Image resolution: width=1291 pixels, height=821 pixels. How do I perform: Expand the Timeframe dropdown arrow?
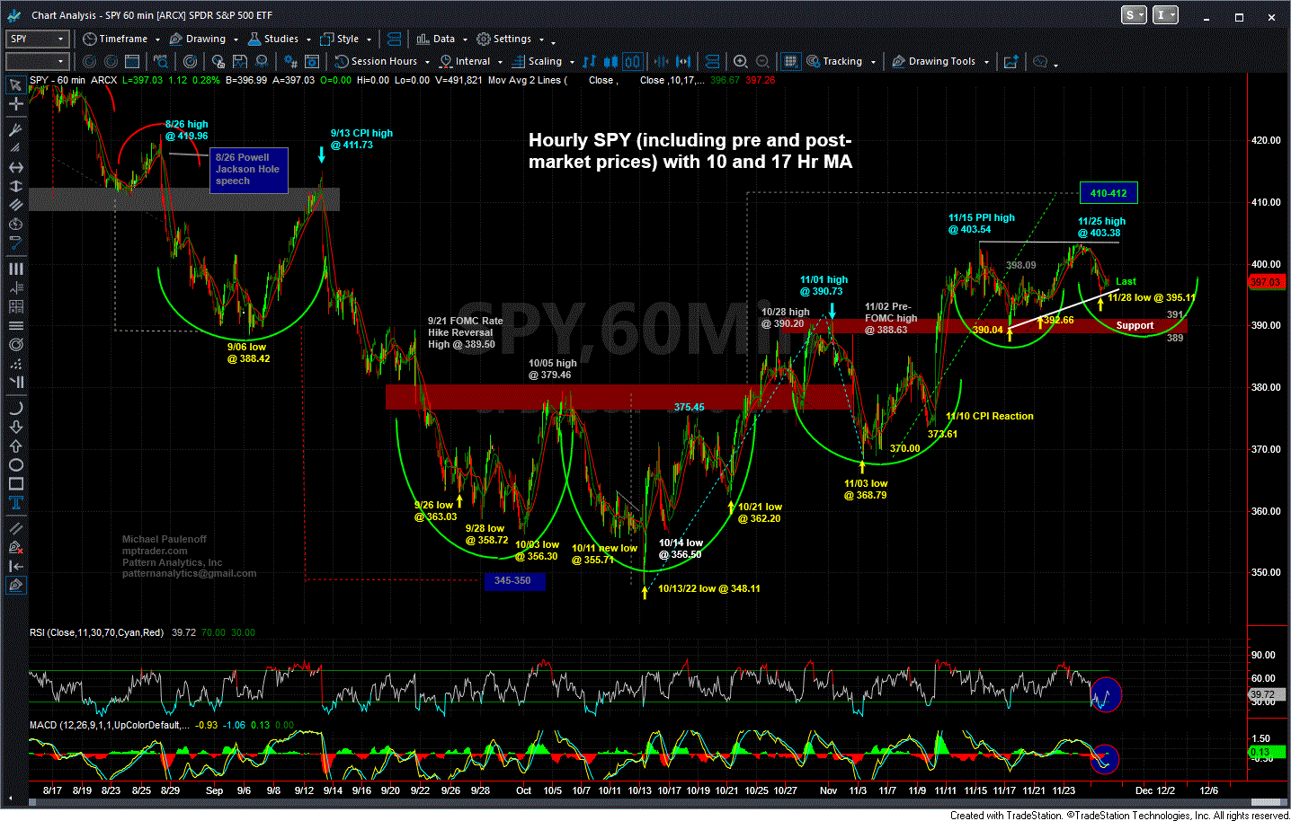157,40
